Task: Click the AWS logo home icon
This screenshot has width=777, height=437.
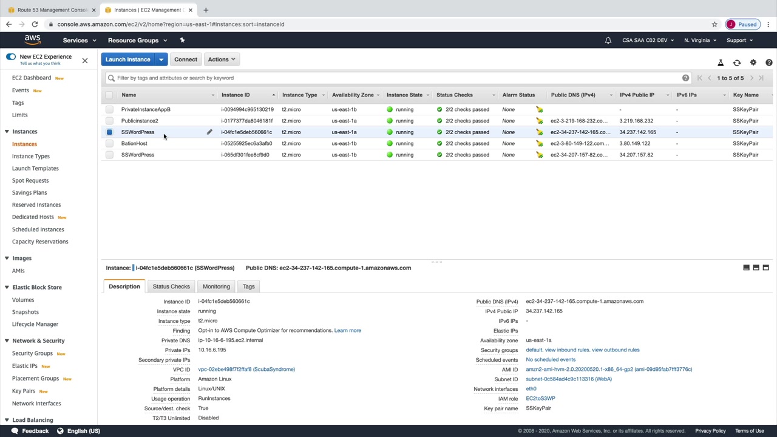Action: [x=33, y=40]
